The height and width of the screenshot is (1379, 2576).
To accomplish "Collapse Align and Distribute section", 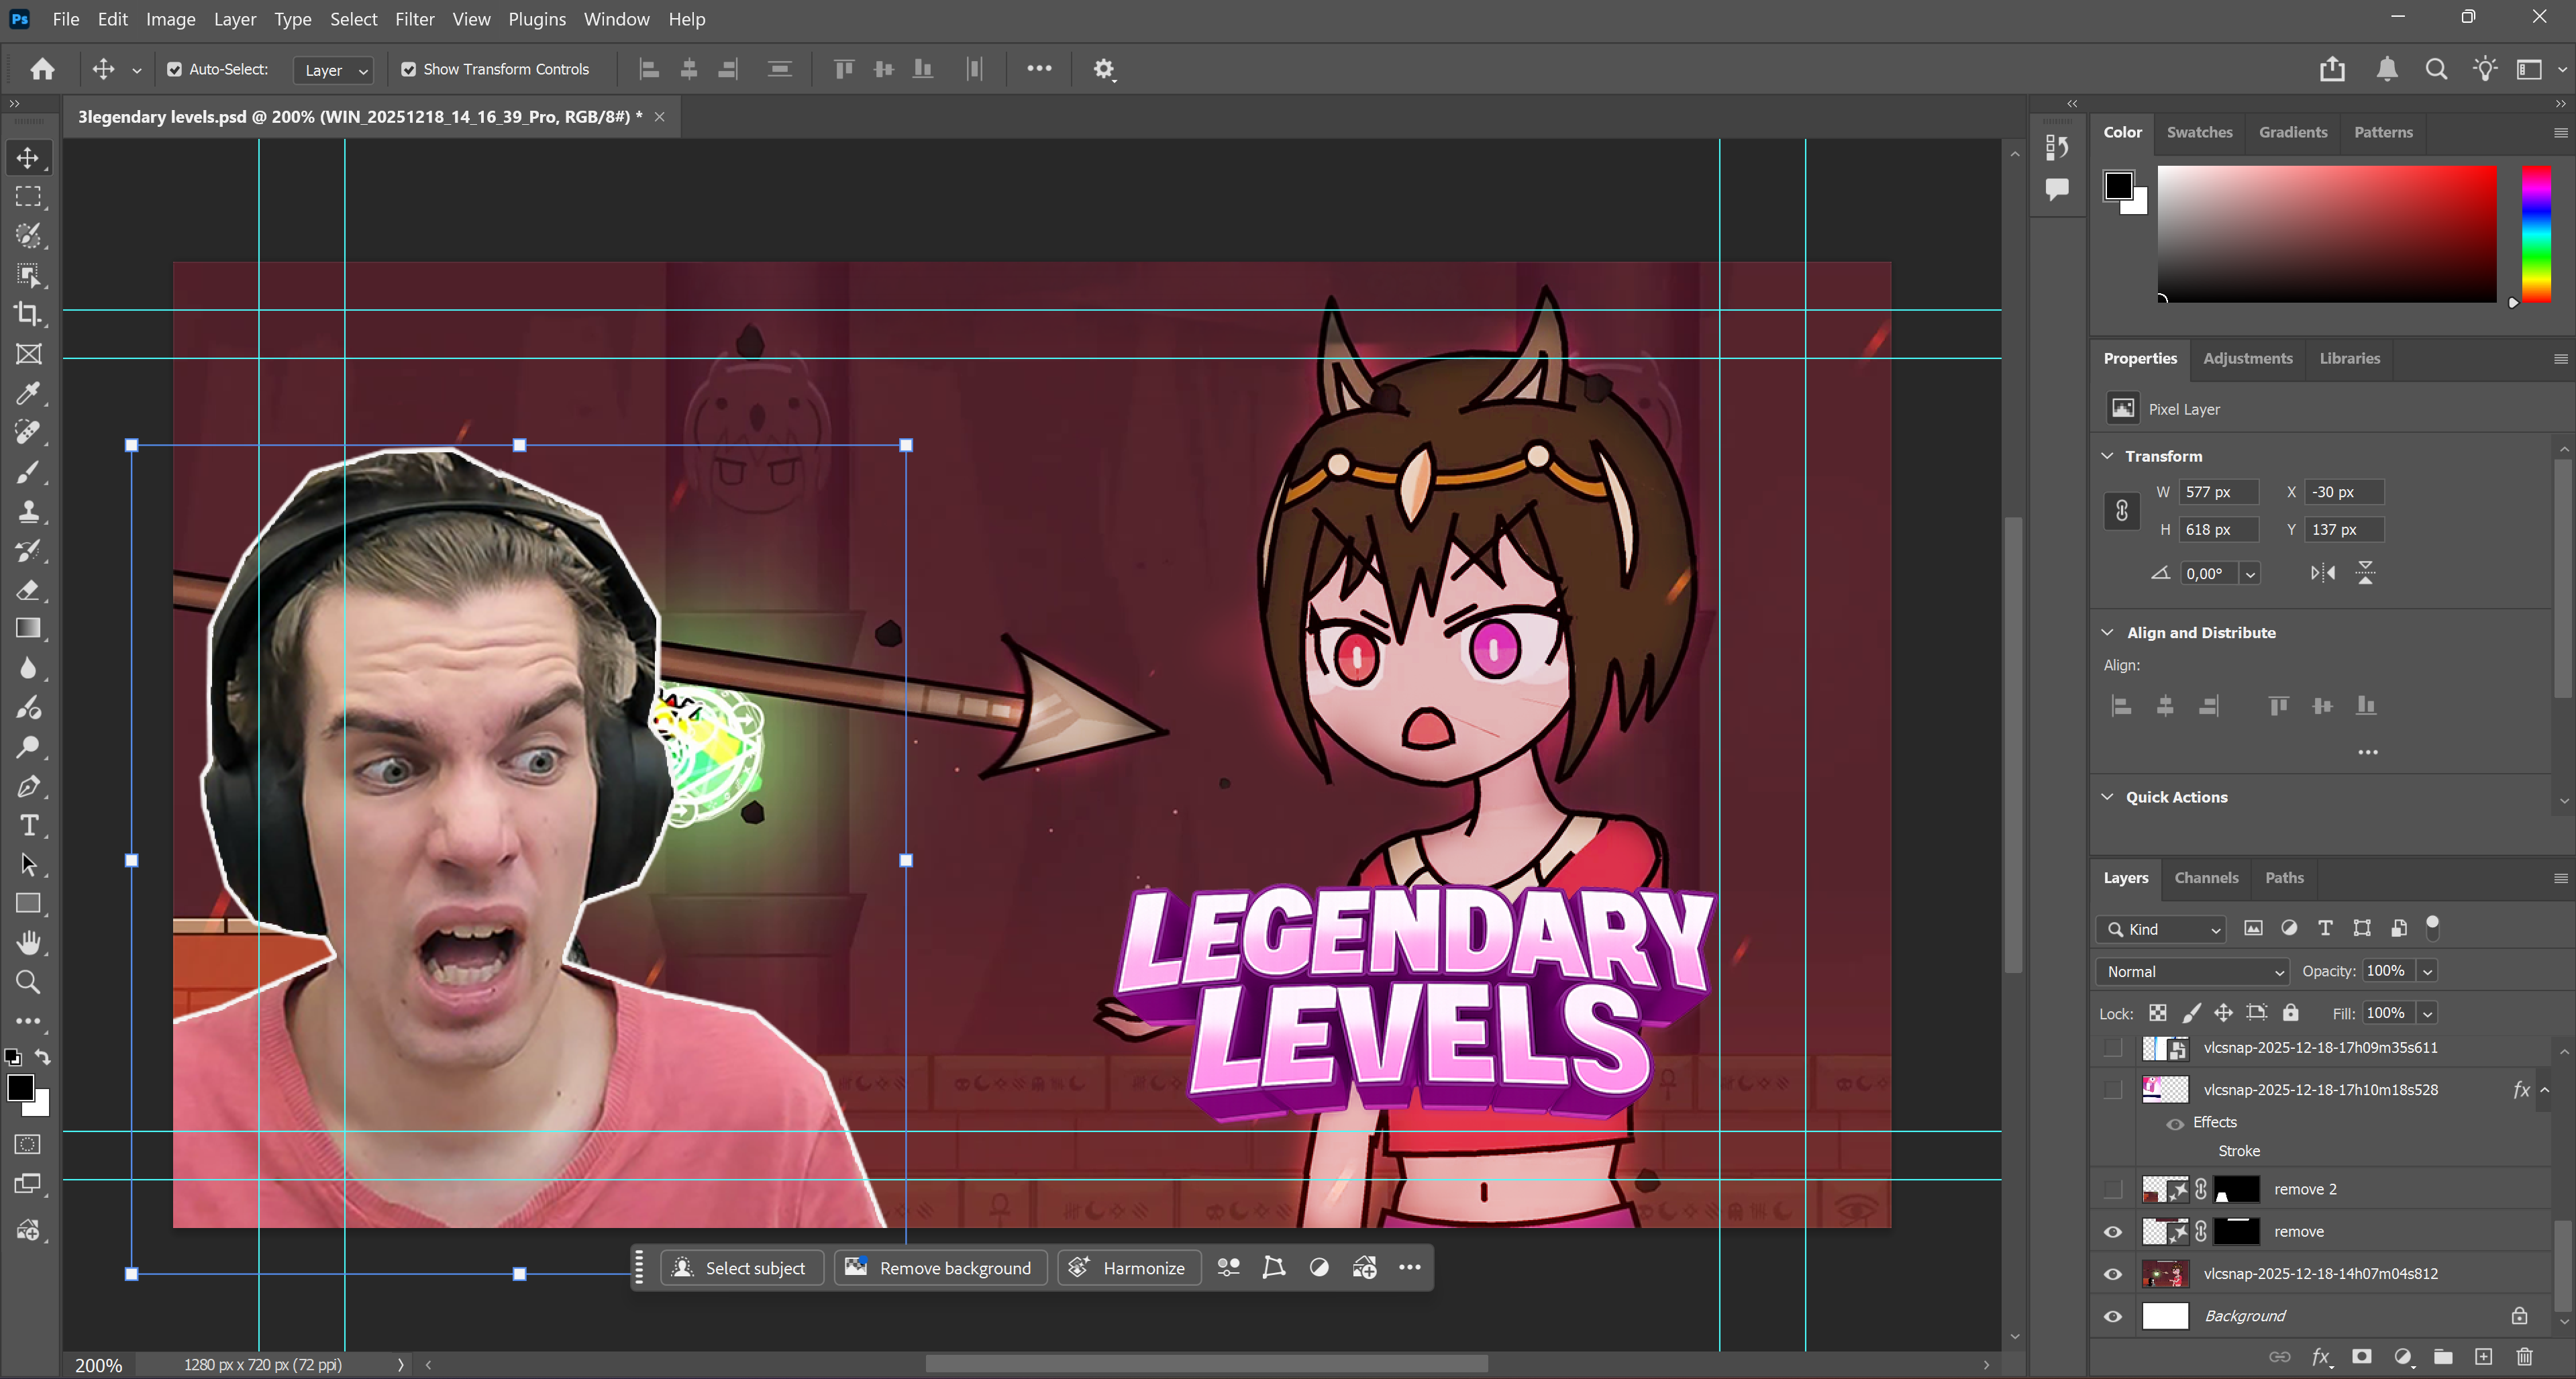I will [x=2107, y=633].
